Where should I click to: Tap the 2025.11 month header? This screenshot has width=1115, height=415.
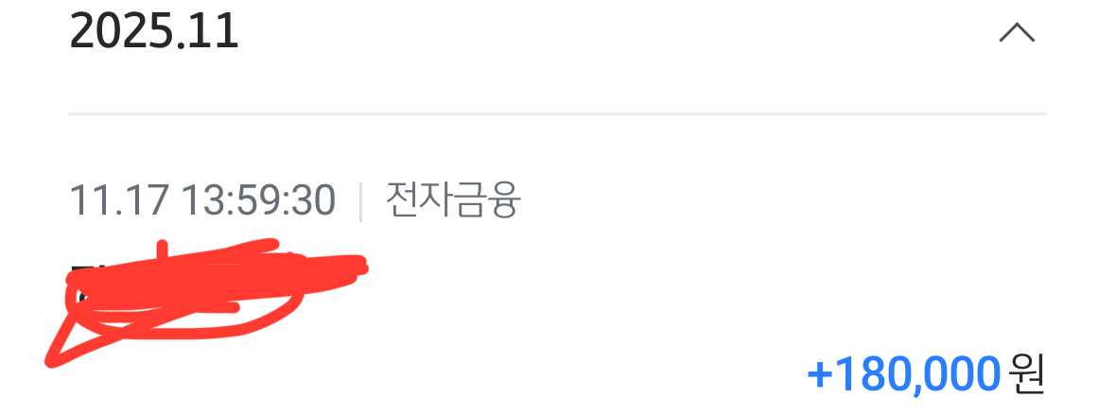tap(153, 32)
